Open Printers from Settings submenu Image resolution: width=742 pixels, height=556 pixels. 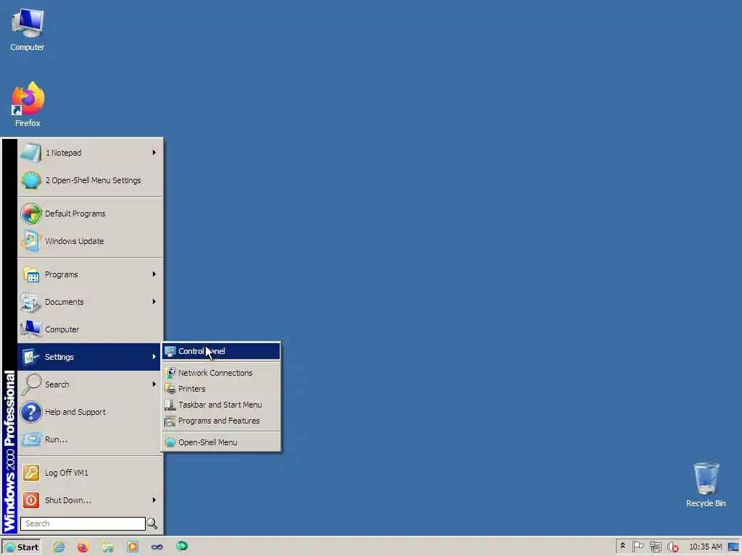point(221,389)
